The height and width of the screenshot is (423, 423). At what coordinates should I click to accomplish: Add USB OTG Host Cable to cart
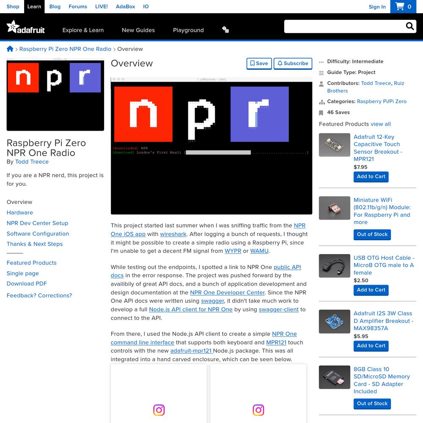coord(371,290)
